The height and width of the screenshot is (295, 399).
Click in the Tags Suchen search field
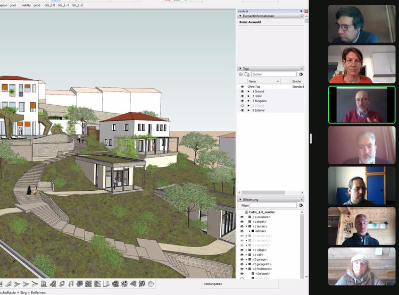273,74
